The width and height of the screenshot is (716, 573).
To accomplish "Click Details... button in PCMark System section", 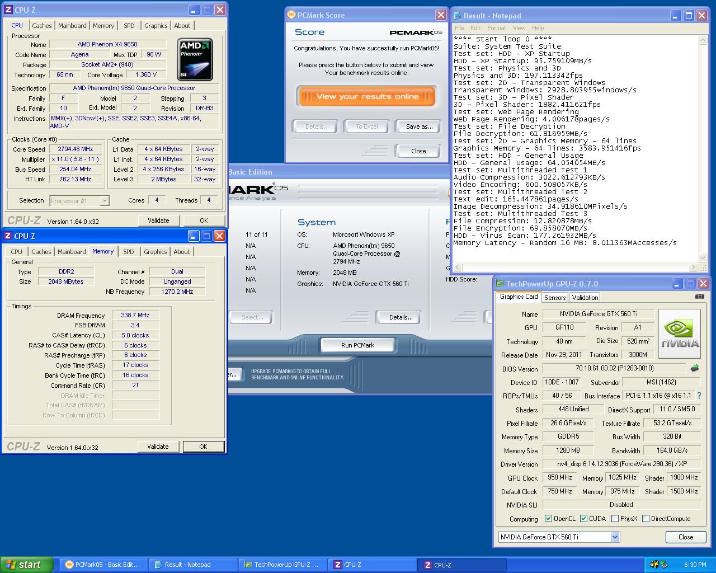I will 401,317.
